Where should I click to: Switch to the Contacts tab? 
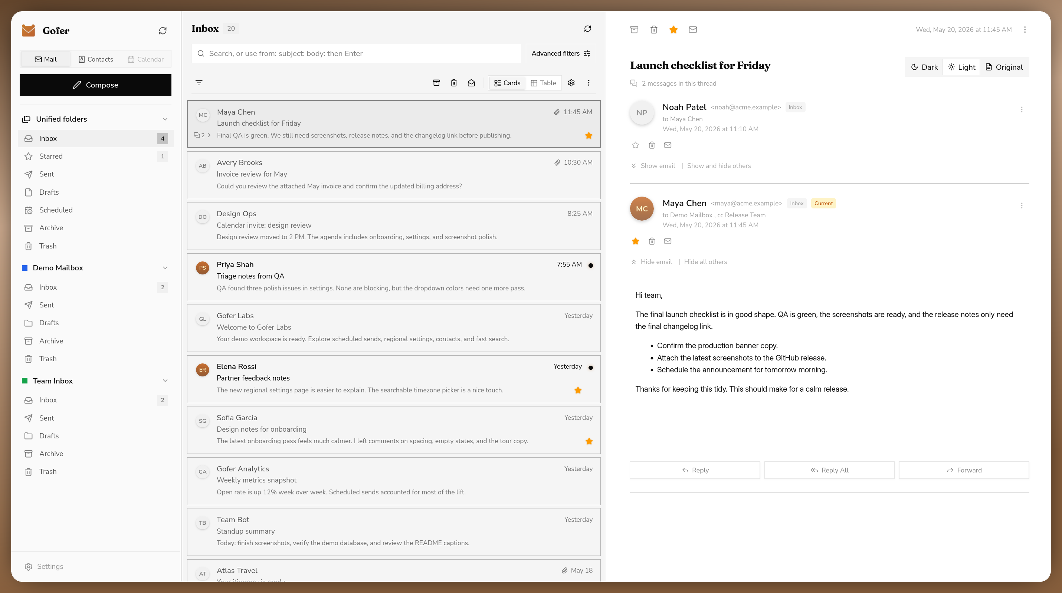96,59
